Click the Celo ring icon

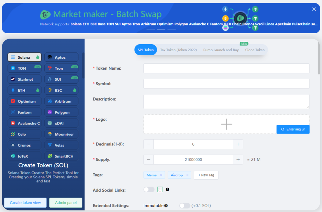tap(13, 134)
